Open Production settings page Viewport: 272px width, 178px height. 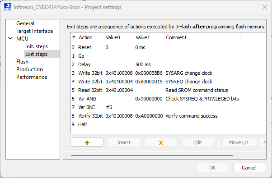[x=29, y=69]
